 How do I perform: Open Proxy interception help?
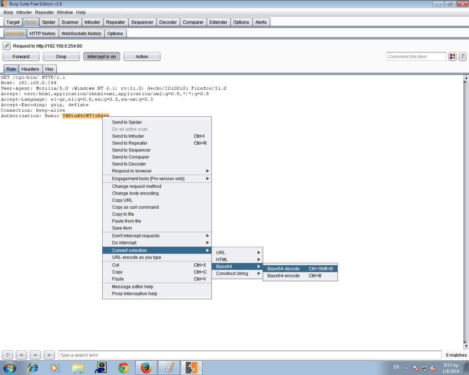(x=157, y=293)
